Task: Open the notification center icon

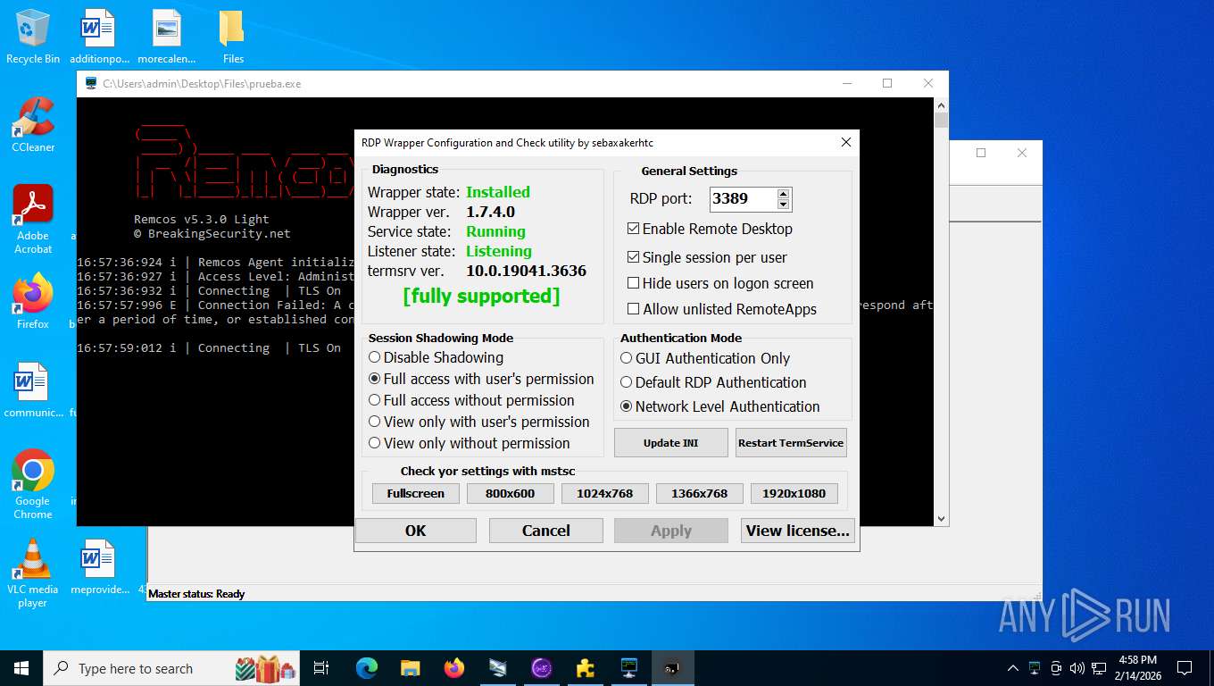Action: 1185,668
